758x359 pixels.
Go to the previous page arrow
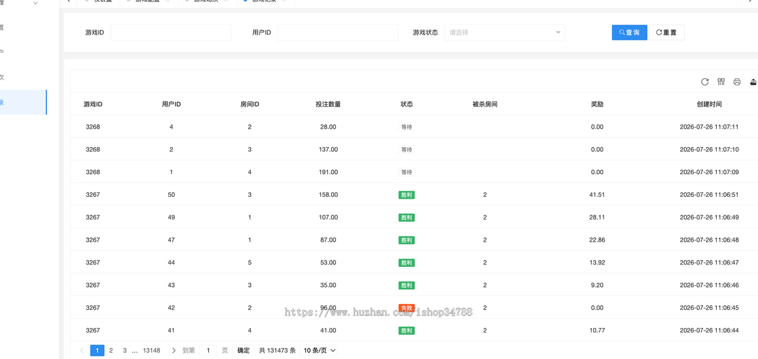pos(81,350)
